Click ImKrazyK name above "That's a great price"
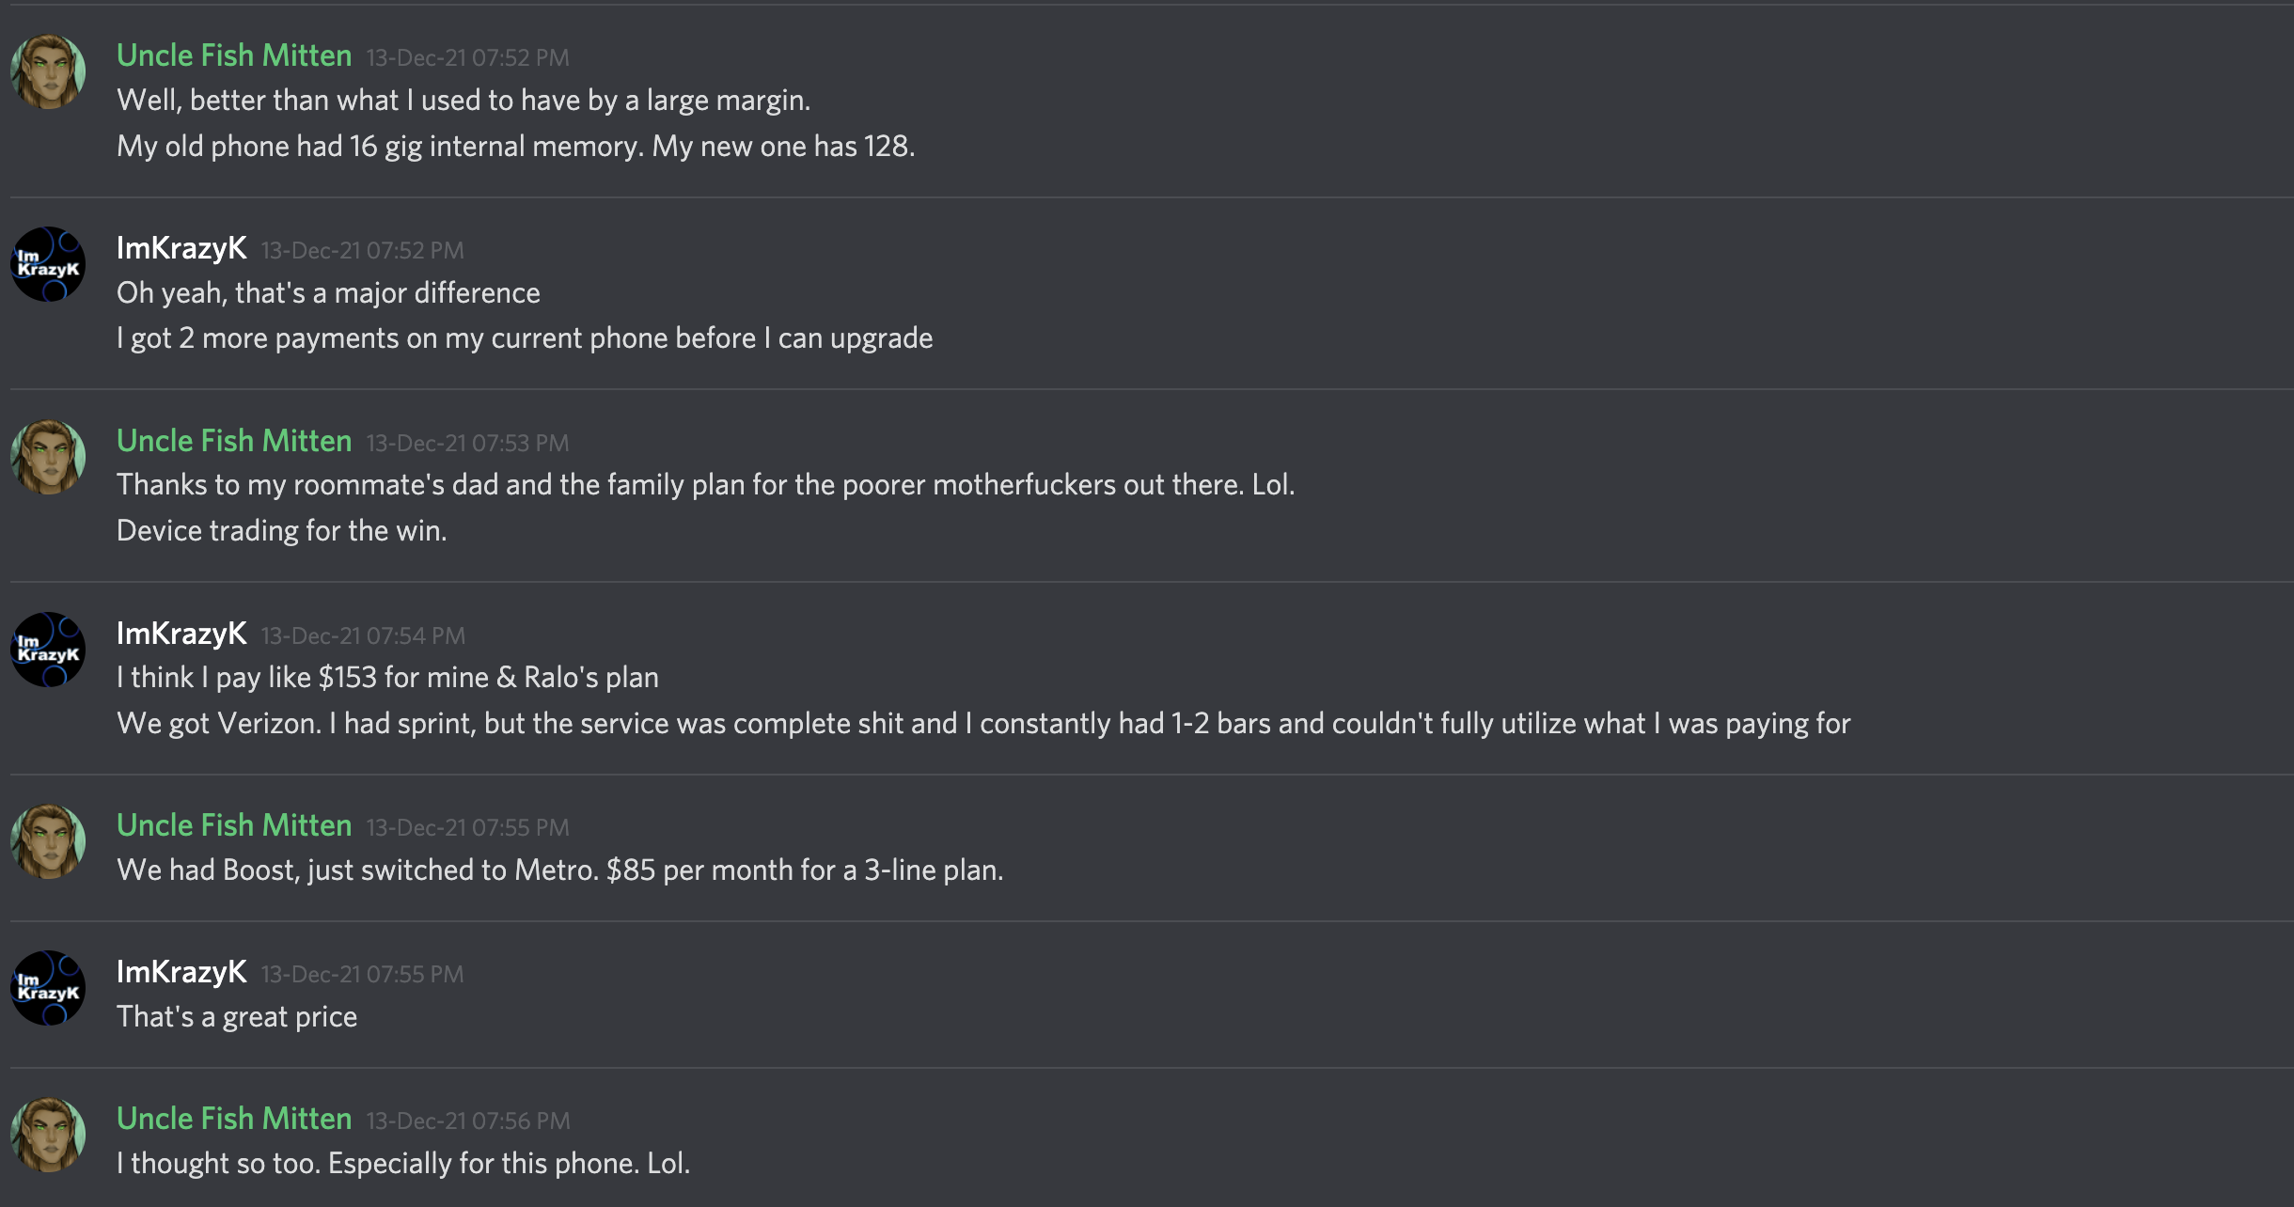The image size is (2294, 1207). pos(181,972)
